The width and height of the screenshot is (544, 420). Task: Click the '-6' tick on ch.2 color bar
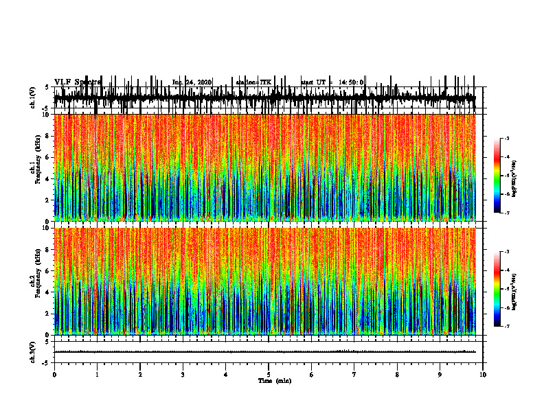(507, 307)
